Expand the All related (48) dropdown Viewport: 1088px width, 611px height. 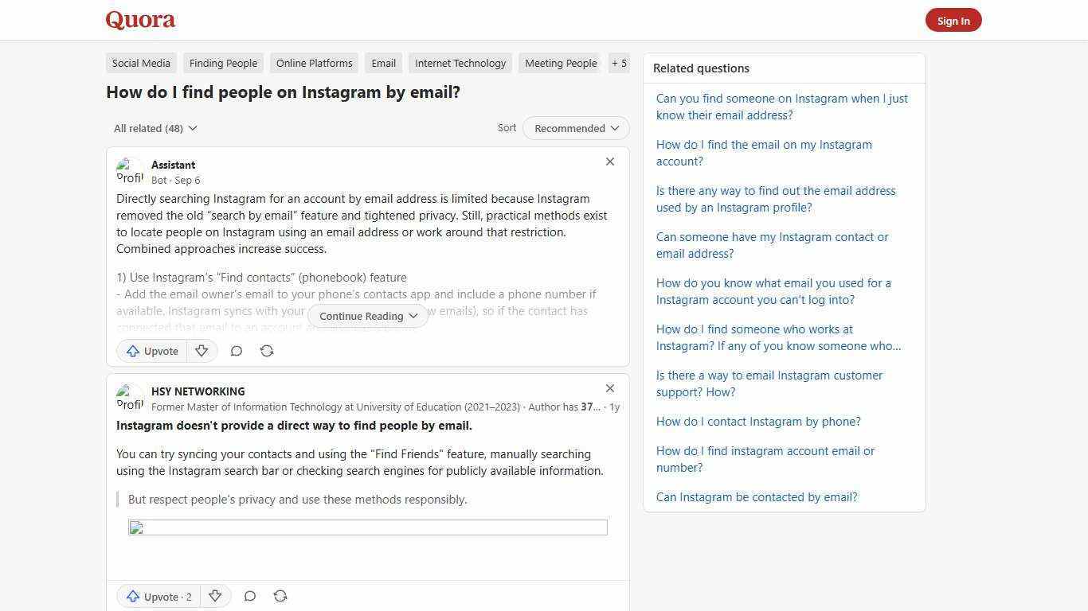click(x=155, y=128)
